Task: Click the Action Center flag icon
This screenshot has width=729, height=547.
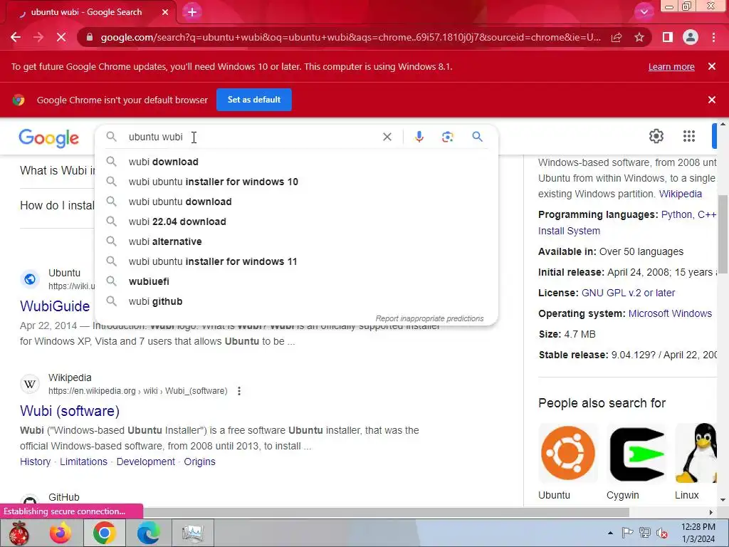Action: [627, 533]
